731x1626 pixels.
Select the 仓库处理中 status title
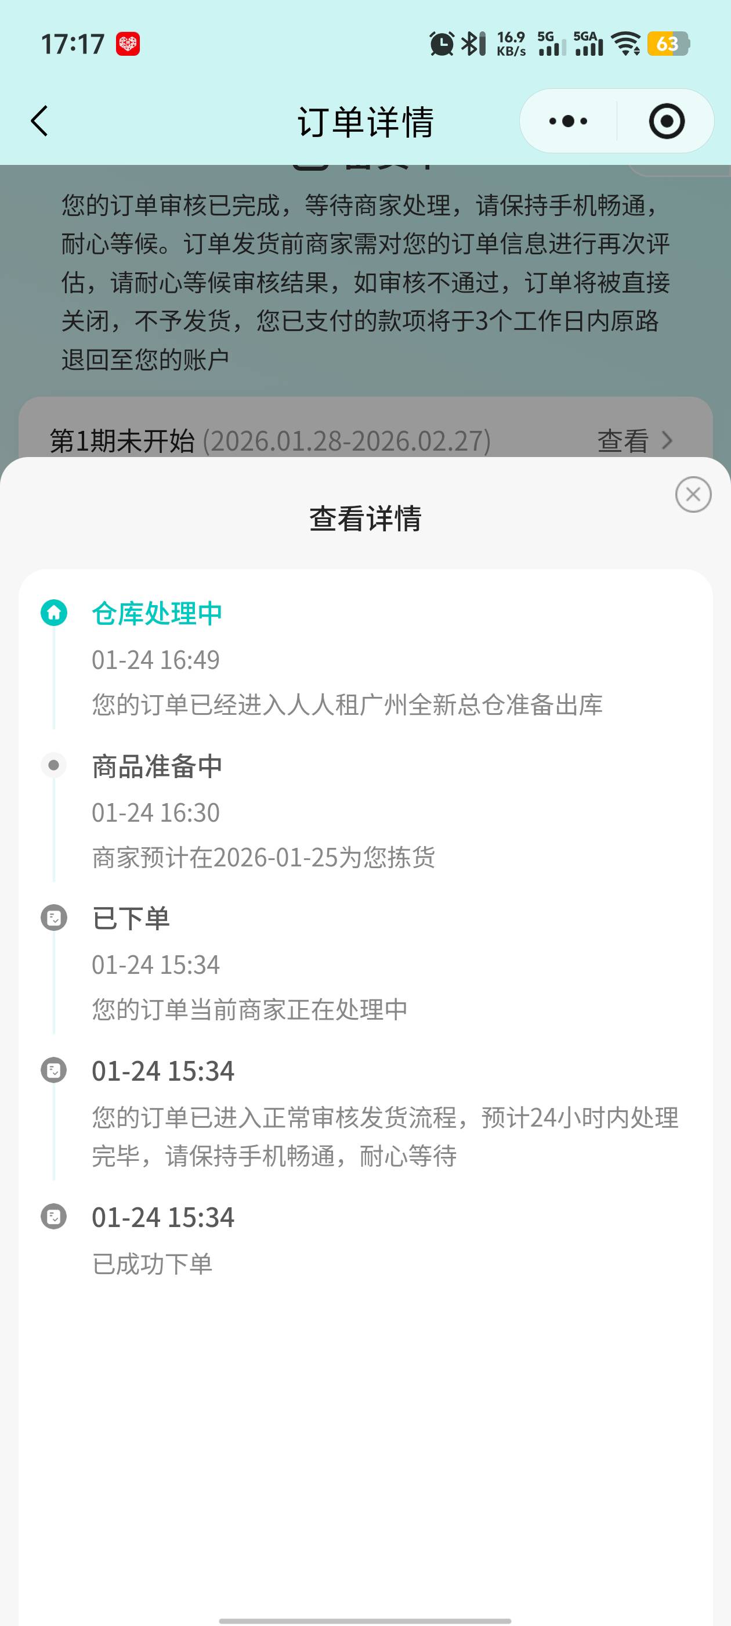click(x=157, y=613)
